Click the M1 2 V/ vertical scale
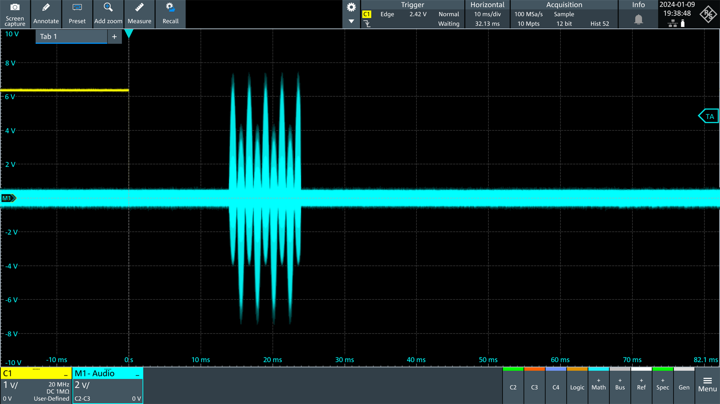Viewport: 720px width, 404px height. coord(82,385)
